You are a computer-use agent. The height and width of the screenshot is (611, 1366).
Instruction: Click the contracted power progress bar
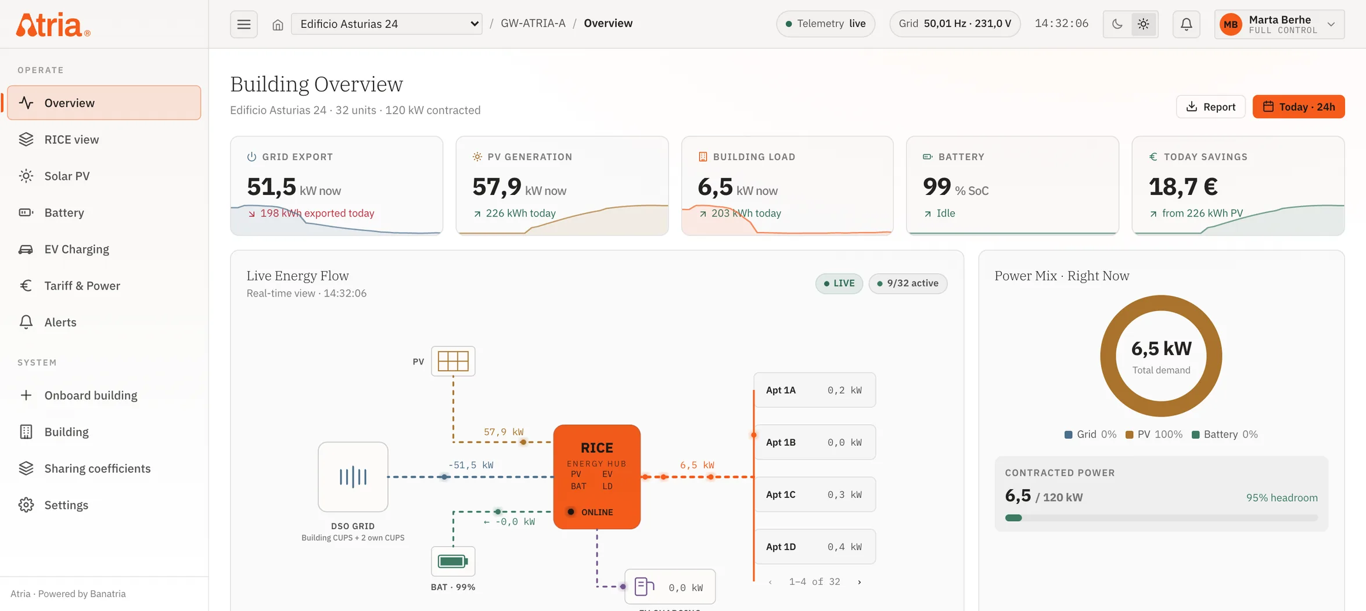[1161, 518]
